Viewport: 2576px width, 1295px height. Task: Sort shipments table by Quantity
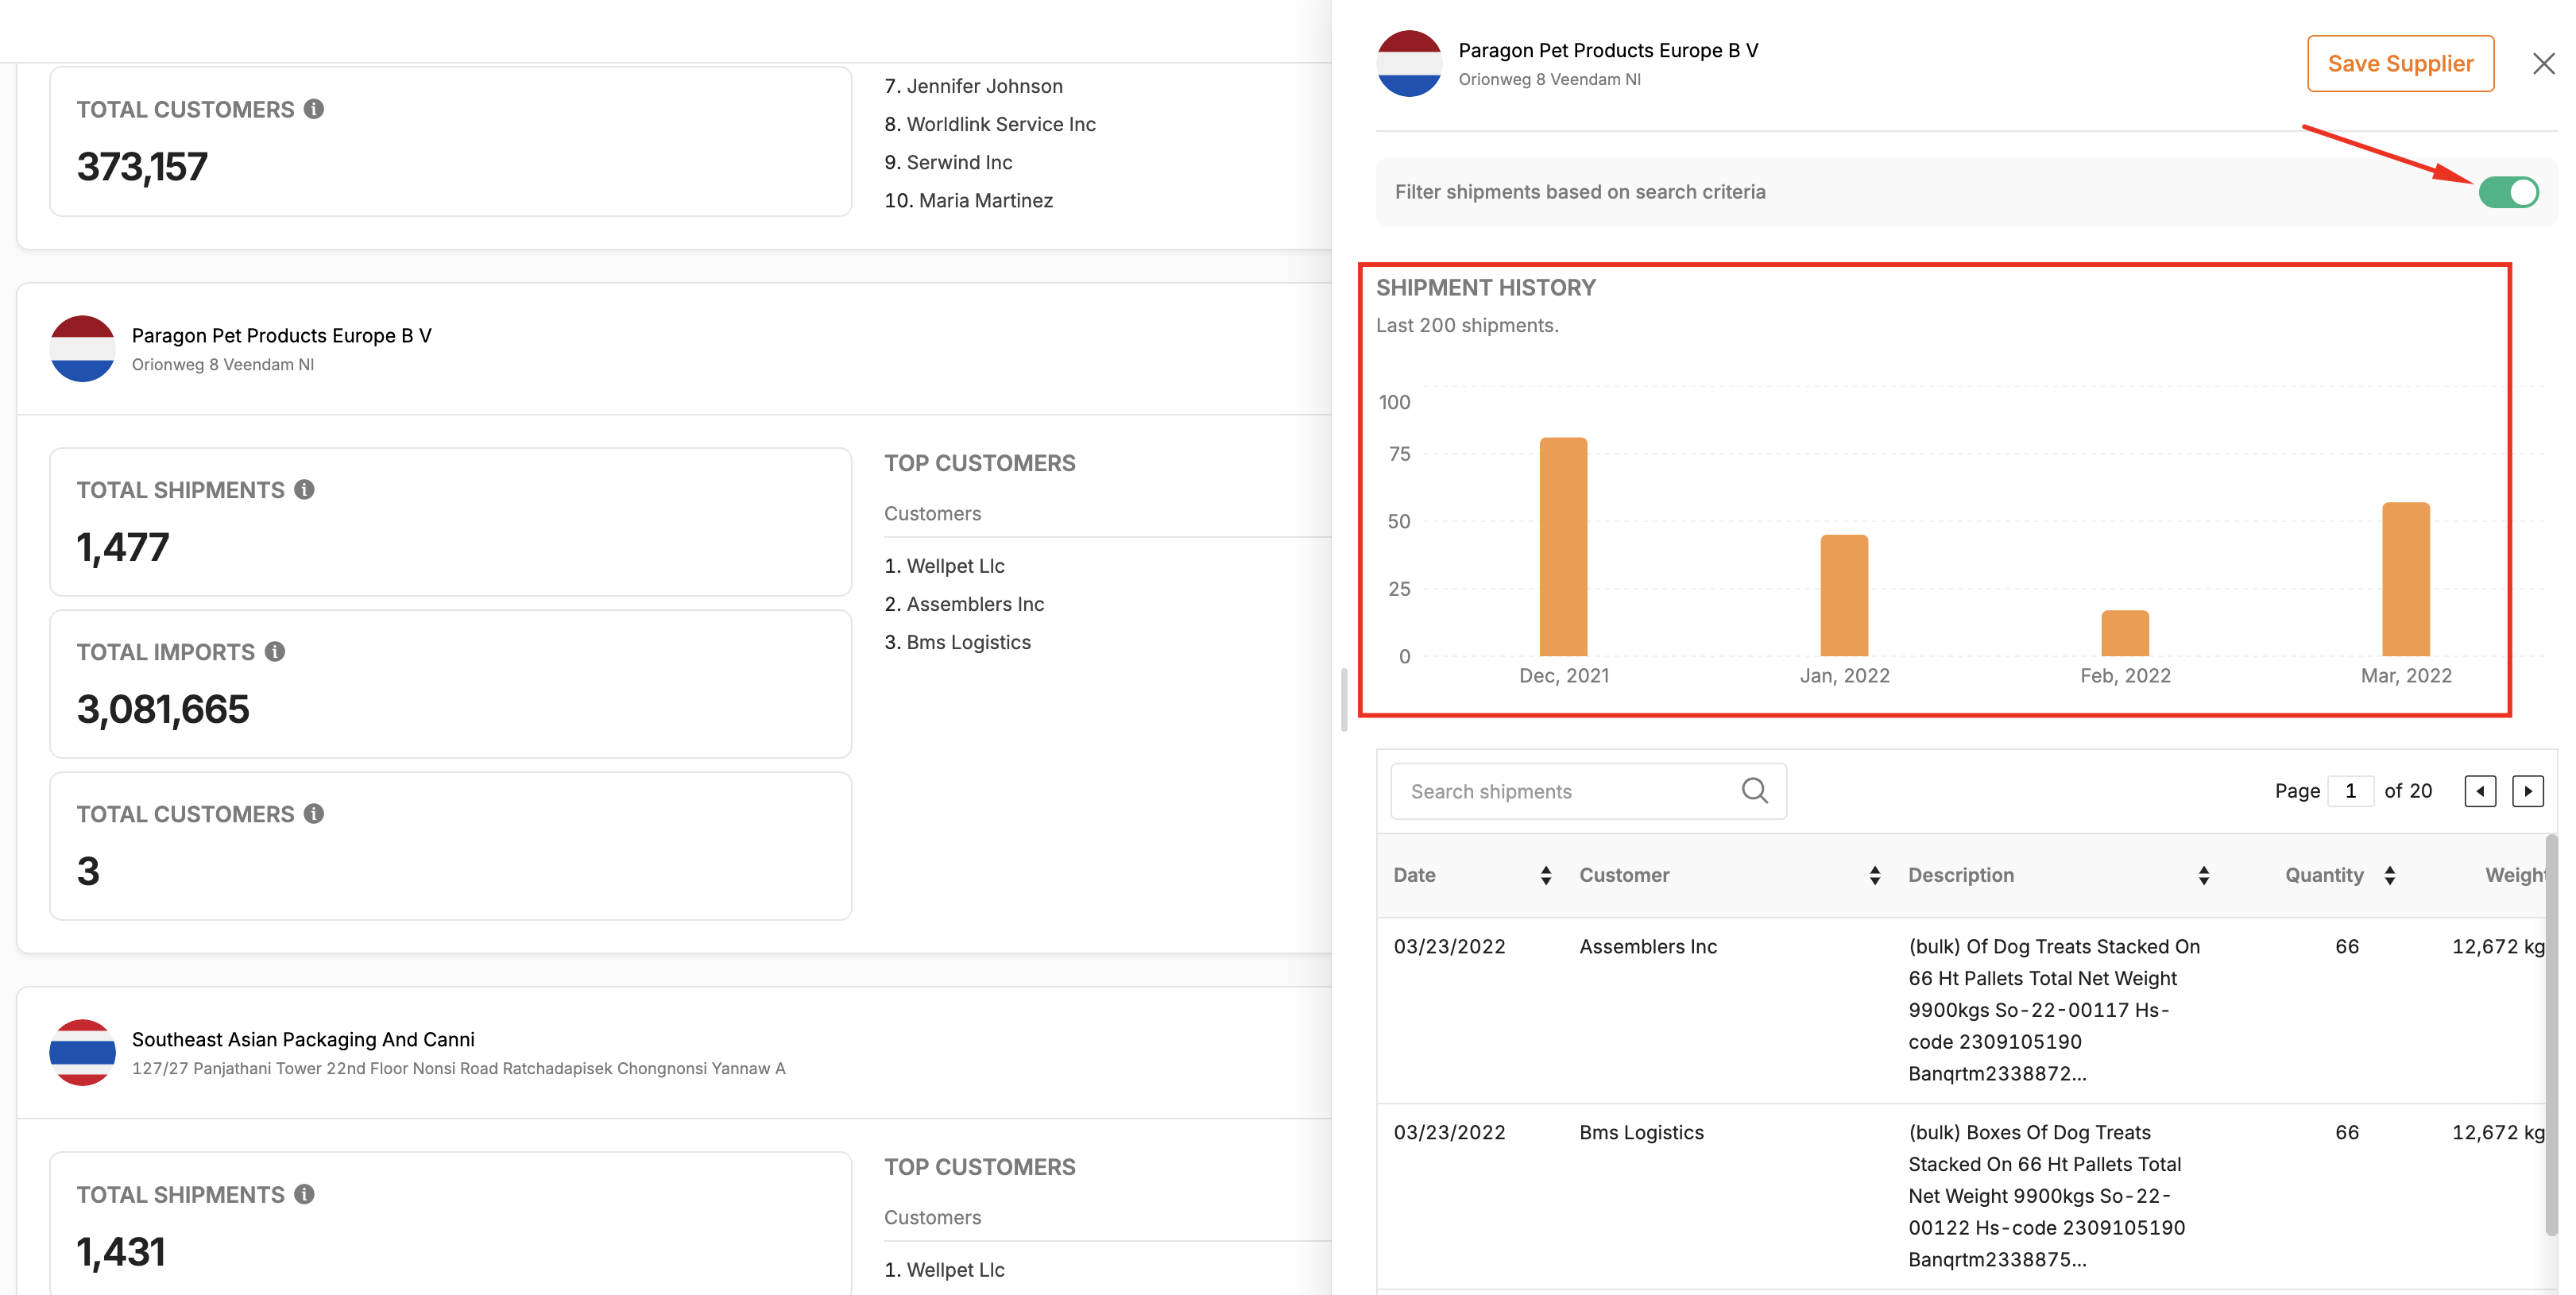click(x=2389, y=875)
